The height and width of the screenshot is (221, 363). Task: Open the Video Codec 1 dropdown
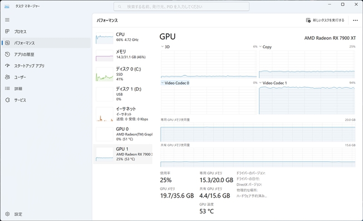click(260, 83)
